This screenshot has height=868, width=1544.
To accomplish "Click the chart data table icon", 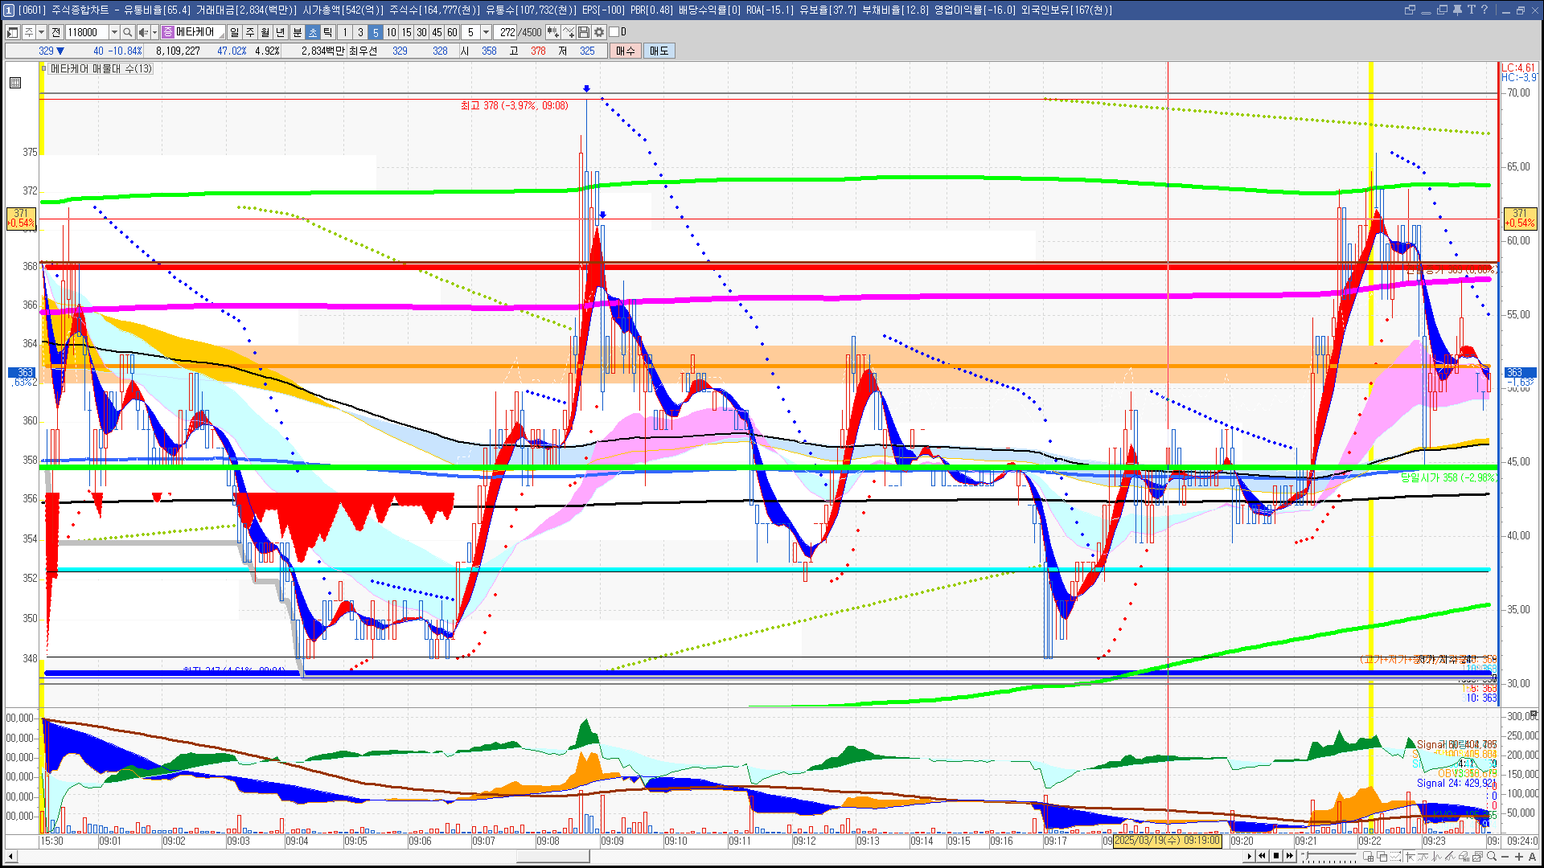I will click(15, 83).
